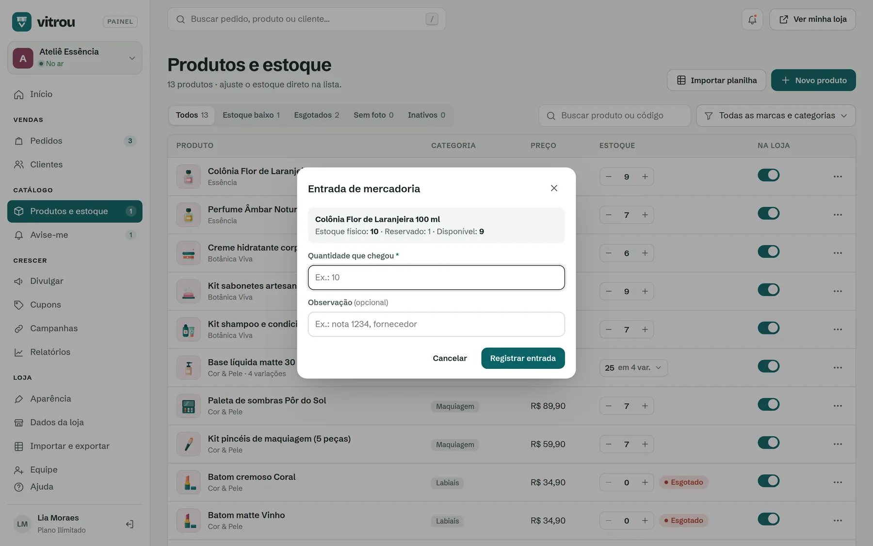Image resolution: width=873 pixels, height=546 pixels.
Task: Toggle Batom matte Vinho store visibility
Action: click(x=768, y=519)
